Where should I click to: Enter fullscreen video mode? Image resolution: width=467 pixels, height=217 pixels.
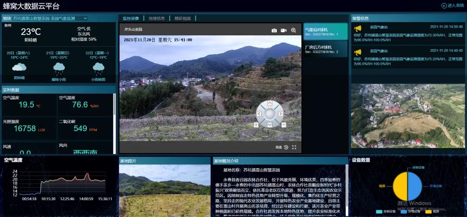[x=294, y=147]
